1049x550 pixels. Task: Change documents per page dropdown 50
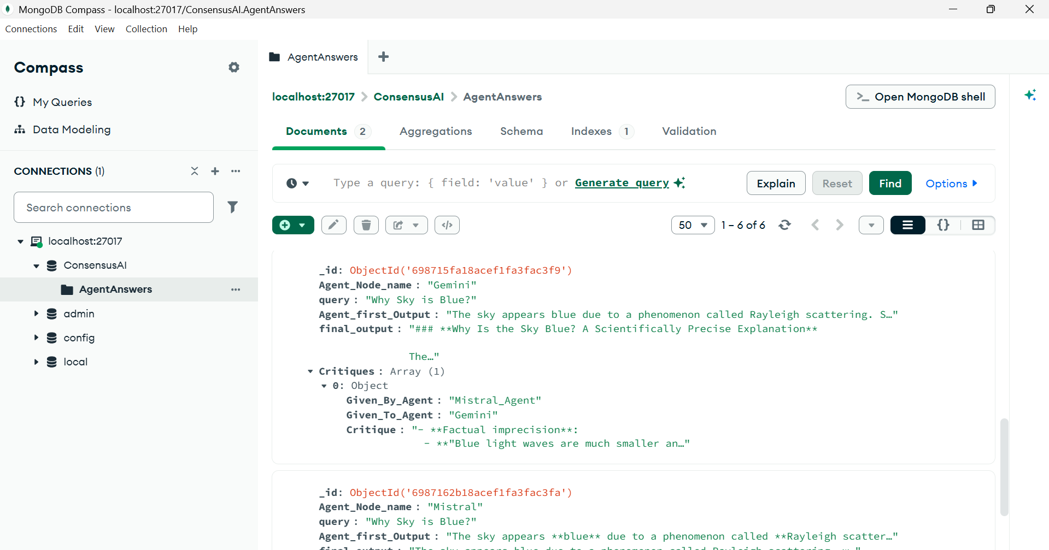tap(693, 225)
